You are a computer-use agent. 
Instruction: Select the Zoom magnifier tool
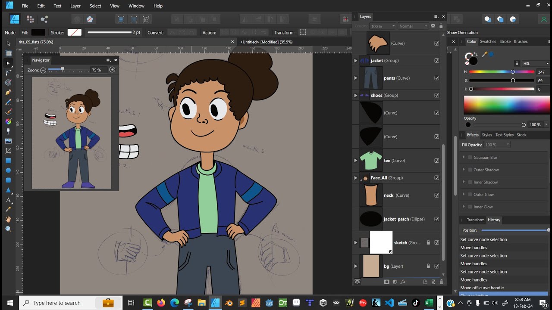coord(8,229)
